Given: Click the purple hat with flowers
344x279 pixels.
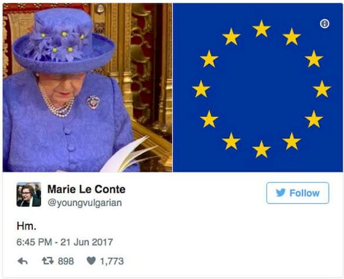Looking at the screenshot, I should 63,41.
